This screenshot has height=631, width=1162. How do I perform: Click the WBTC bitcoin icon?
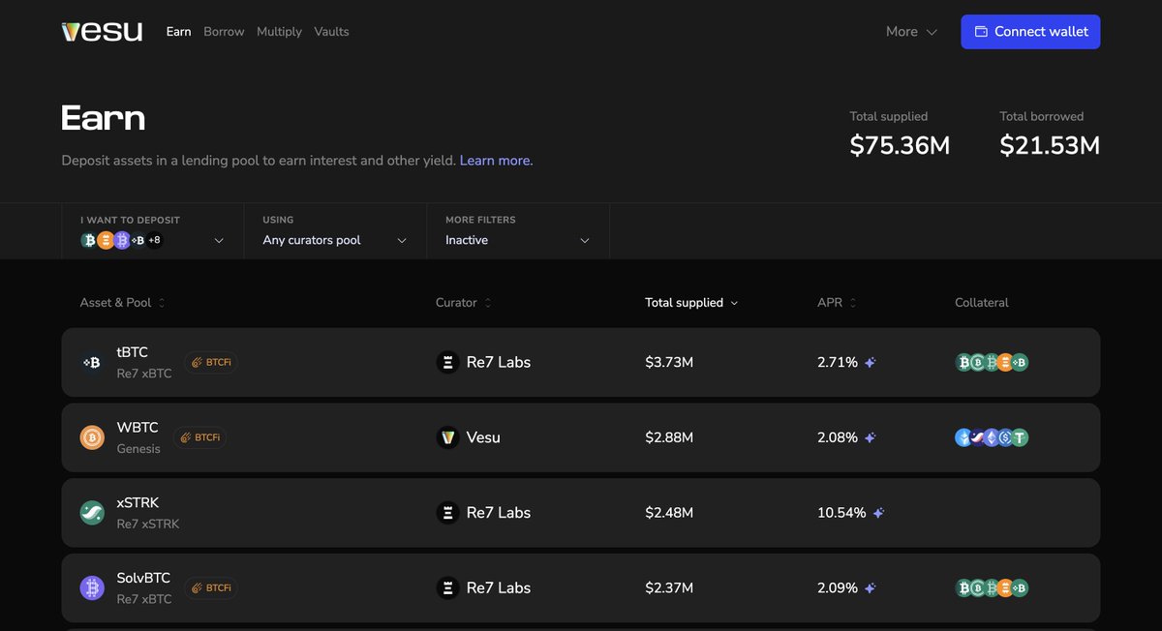tap(92, 437)
